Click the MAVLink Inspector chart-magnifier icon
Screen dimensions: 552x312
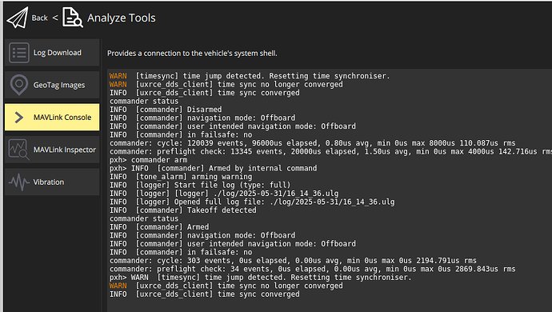[19, 150]
